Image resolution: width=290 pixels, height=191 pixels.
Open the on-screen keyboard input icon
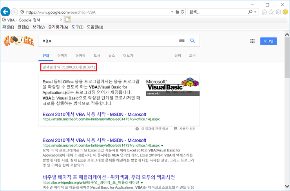182,41
